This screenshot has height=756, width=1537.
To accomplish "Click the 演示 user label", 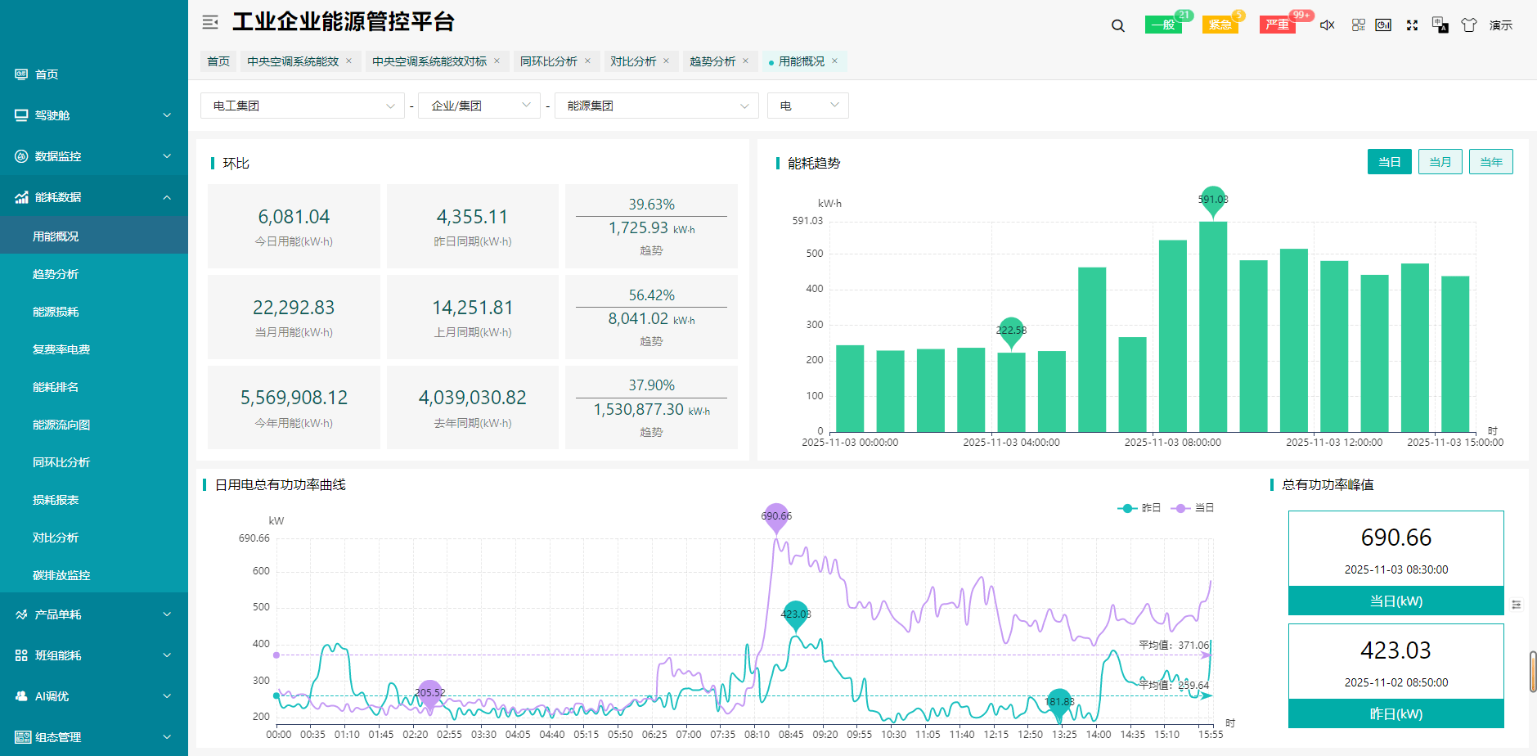I will tap(1501, 25).
